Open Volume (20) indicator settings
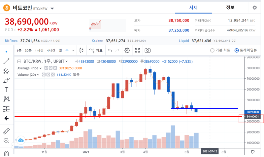Viewport: 264px width, 157px height. (48, 75)
